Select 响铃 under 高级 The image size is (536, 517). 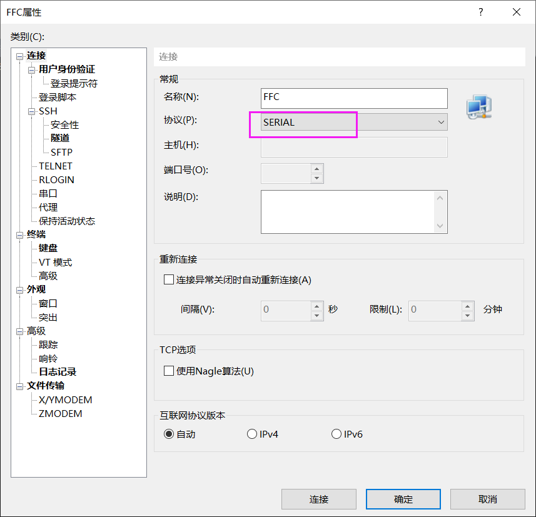click(48, 358)
